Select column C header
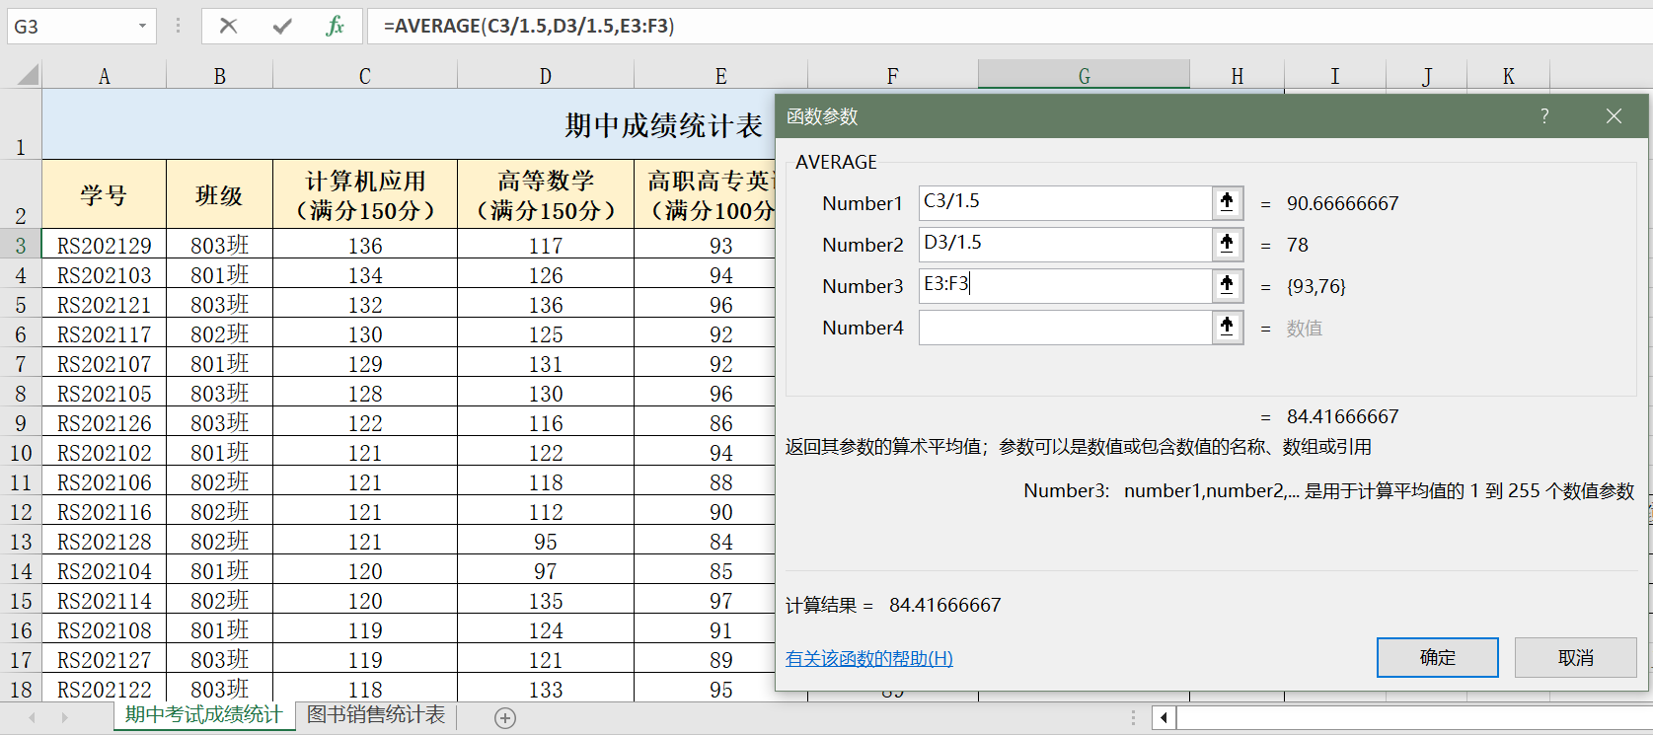This screenshot has height=735, width=1653. pos(364,76)
